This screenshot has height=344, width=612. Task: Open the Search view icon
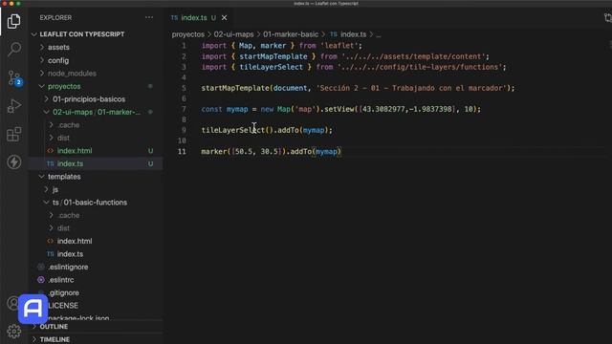click(14, 49)
